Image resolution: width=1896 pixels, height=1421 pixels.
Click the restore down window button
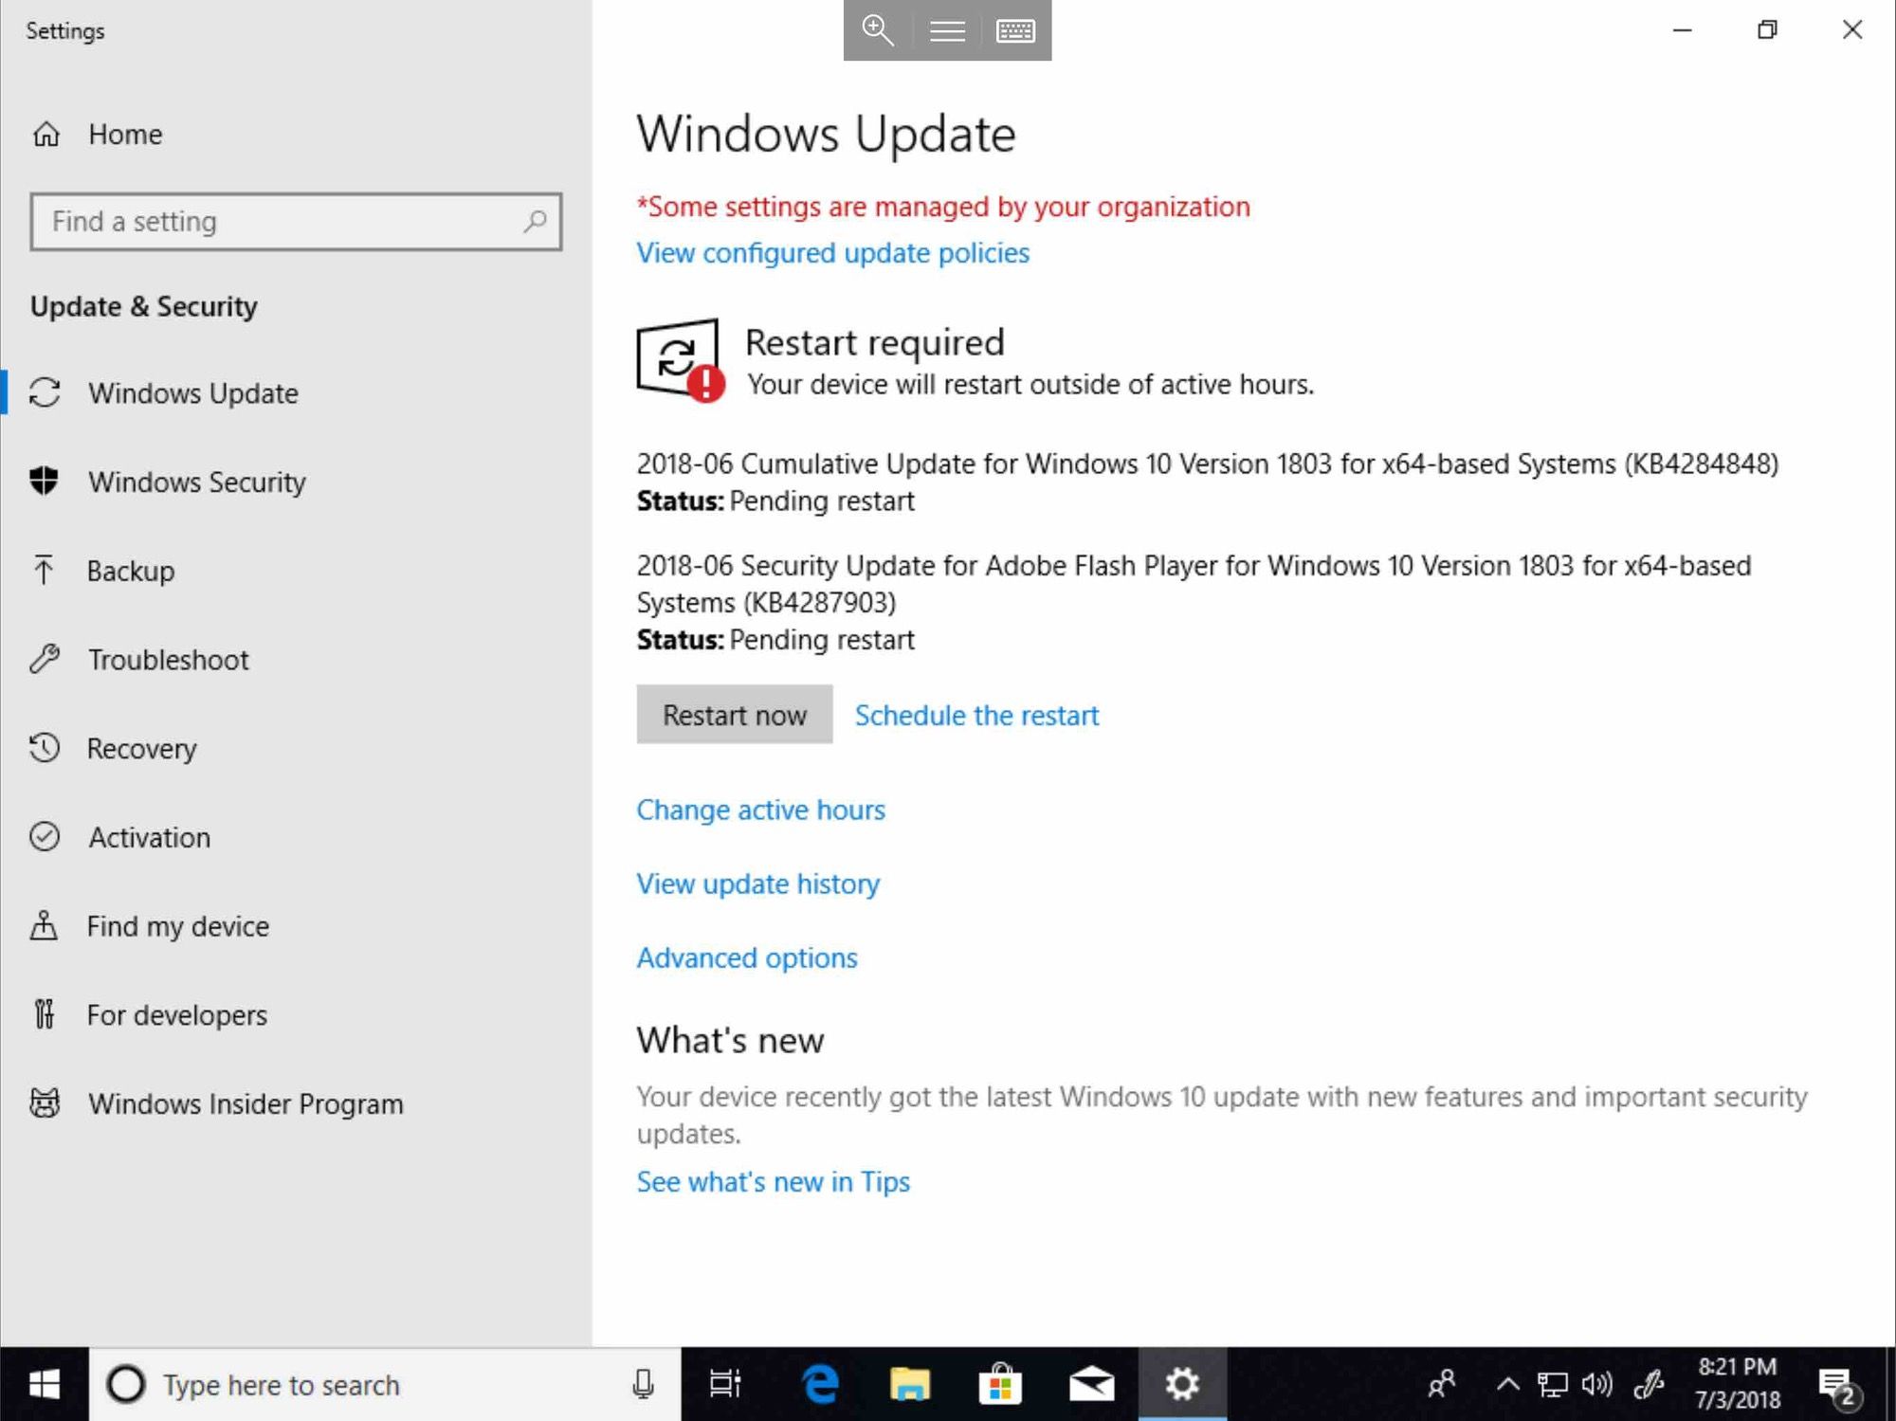coord(1767,30)
